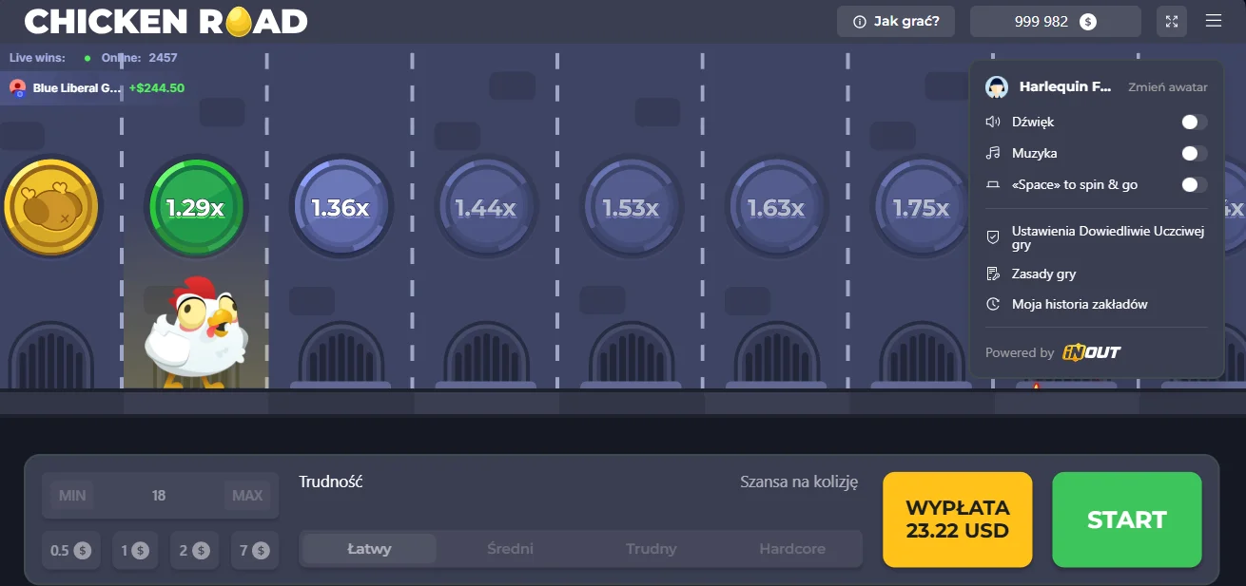Click Zmień awatar link
Image resolution: width=1246 pixels, height=586 pixels.
(1168, 86)
